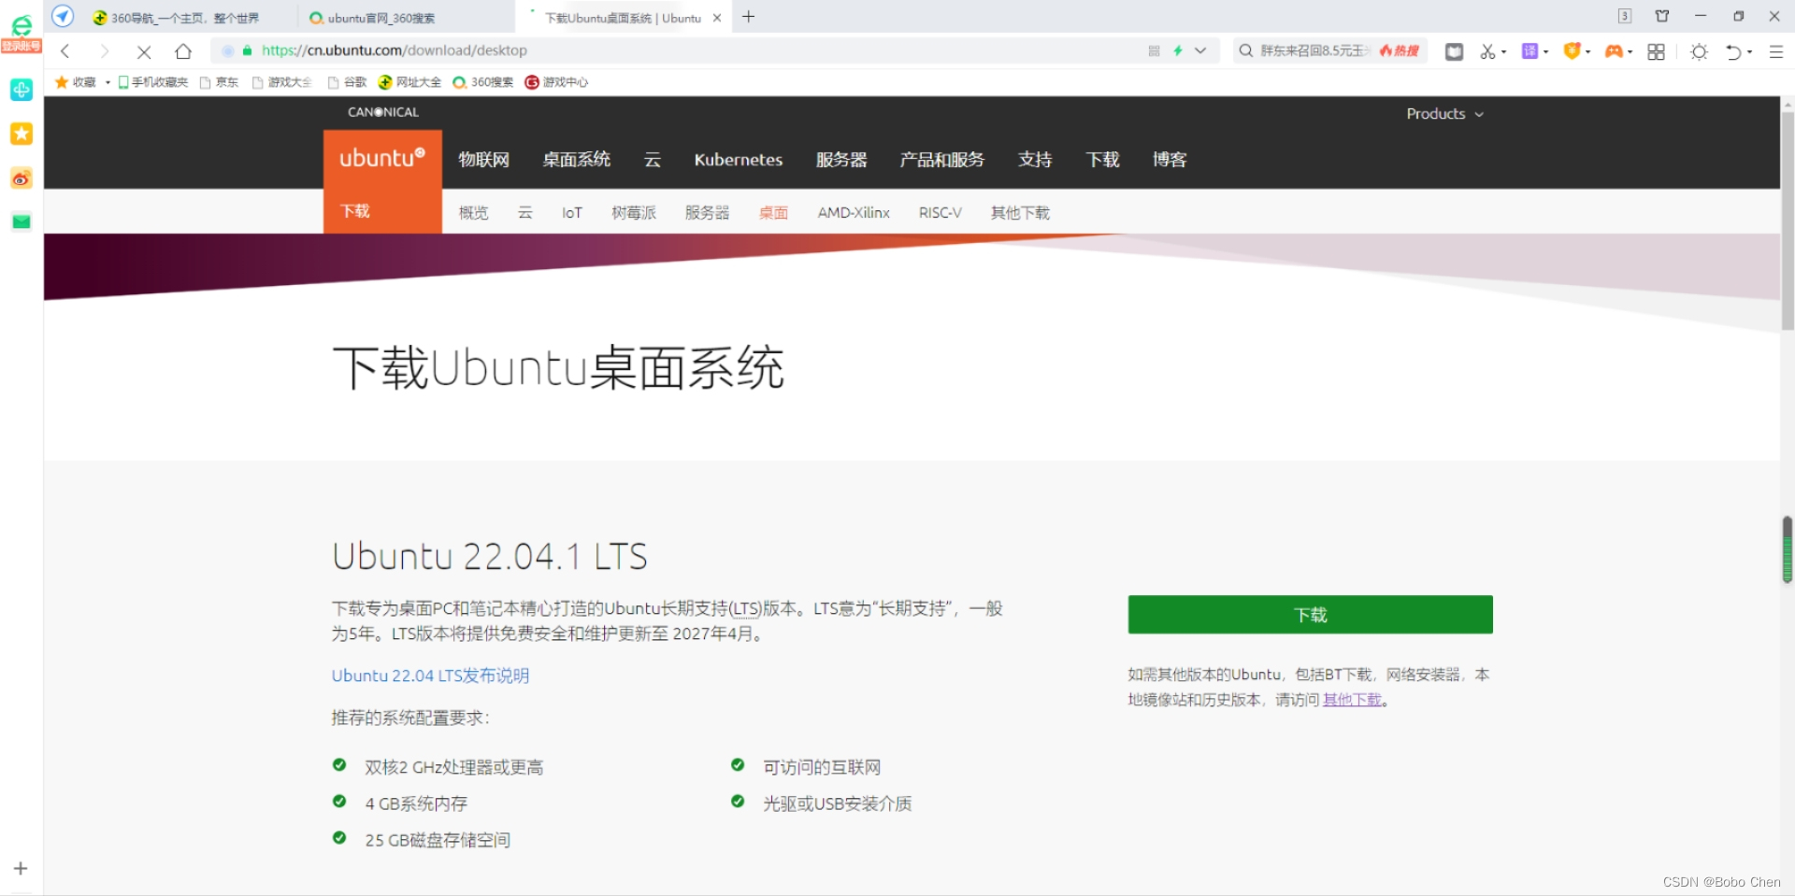This screenshot has height=896, width=1795.
Task: Open the 桌面系统 menu item
Action: (x=577, y=160)
